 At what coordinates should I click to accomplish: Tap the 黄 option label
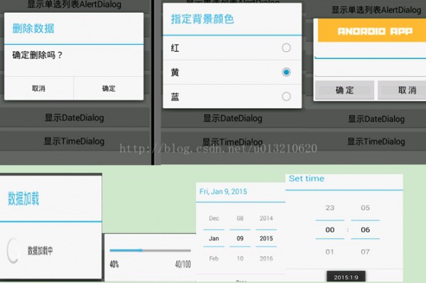tap(175, 73)
